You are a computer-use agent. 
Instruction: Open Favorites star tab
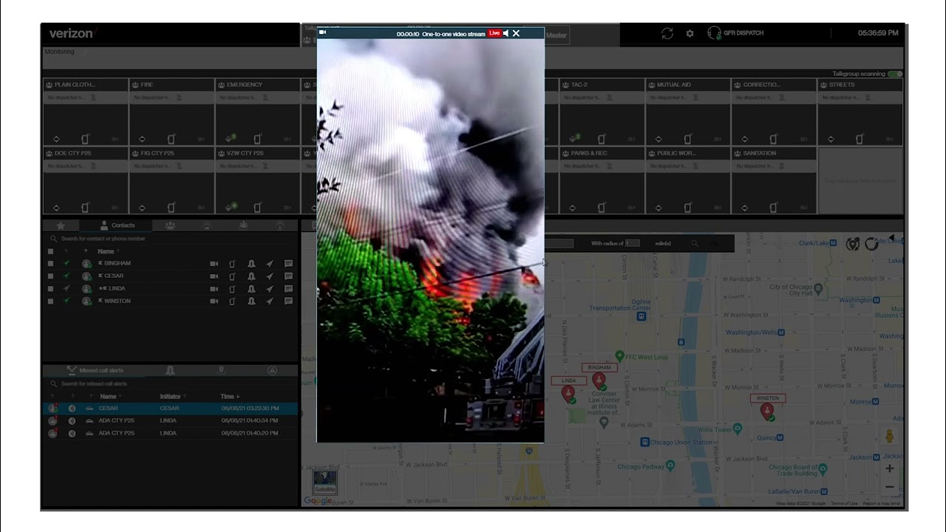point(61,225)
